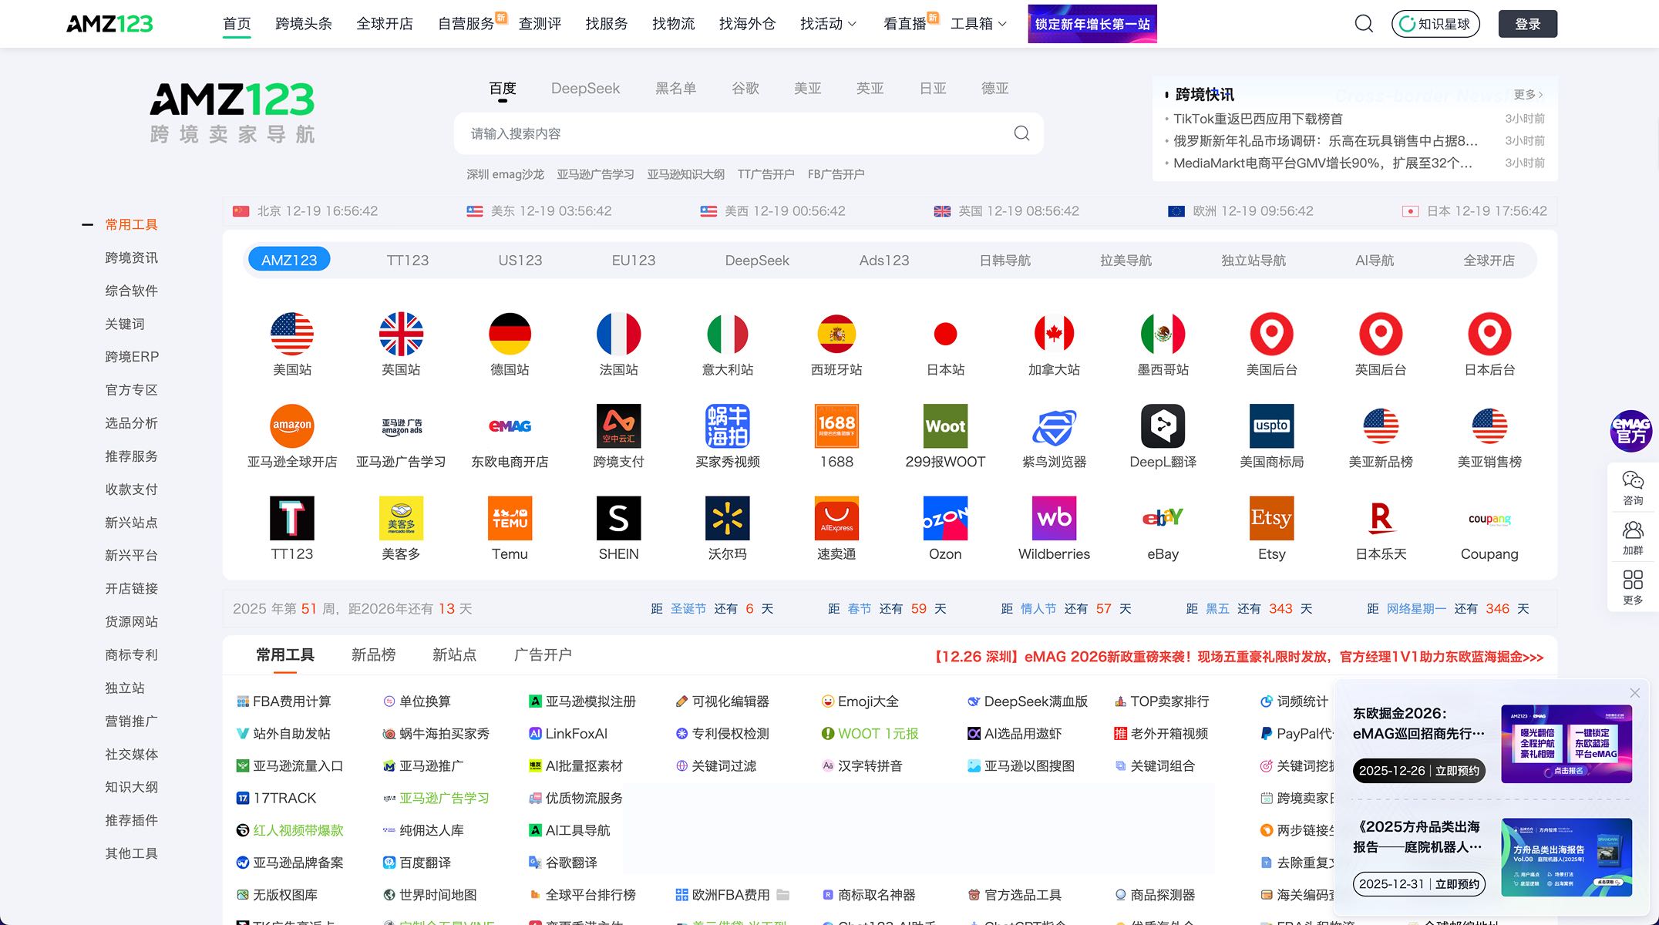Image resolution: width=1659 pixels, height=925 pixels.
Task: Switch to the TT123 navigation tab
Action: click(x=407, y=260)
